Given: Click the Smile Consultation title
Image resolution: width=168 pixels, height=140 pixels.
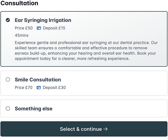Looking at the screenshot, I should pyautogui.click(x=38, y=80).
